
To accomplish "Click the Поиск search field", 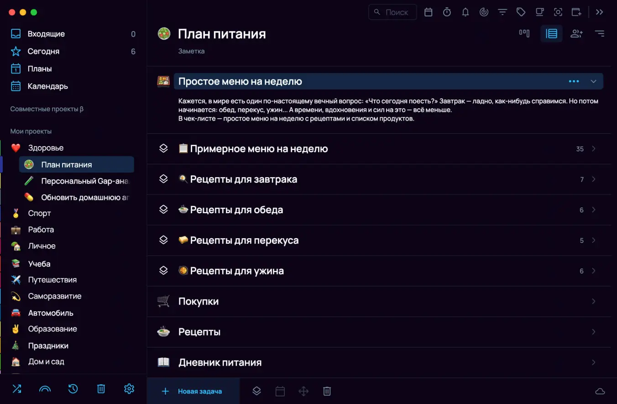I will tap(392, 12).
